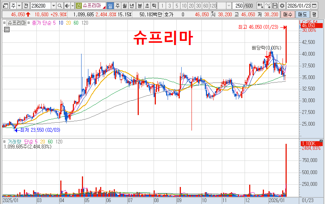
Task: Click the date field 2026/01/23
Action: (299, 6)
